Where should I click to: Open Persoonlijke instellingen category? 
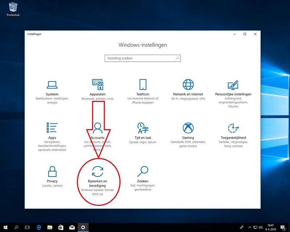tap(233, 94)
